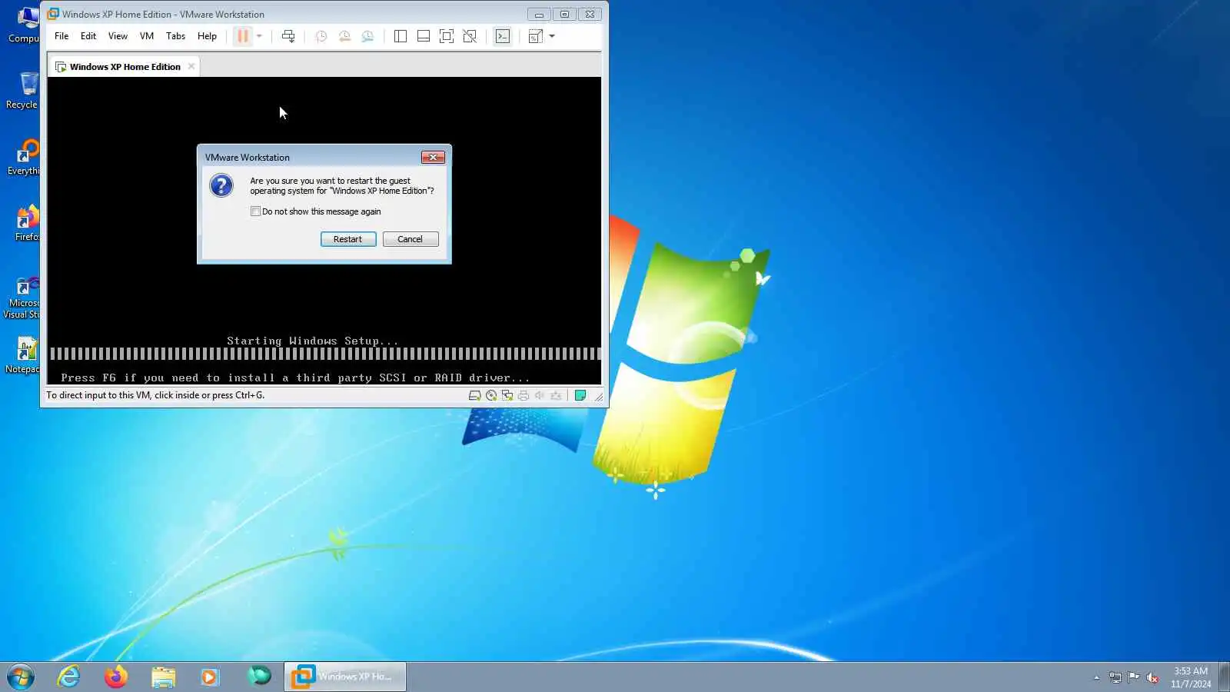Click the Show Desktop button
Screen dimensions: 1230x692
[x=1224, y=677]
